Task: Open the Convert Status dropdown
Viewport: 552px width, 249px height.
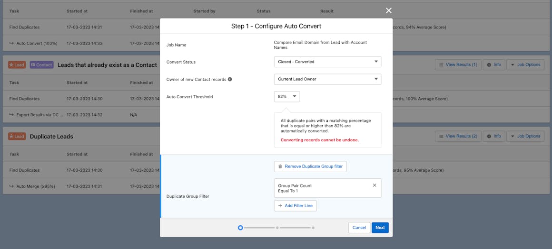Action: tap(327, 62)
